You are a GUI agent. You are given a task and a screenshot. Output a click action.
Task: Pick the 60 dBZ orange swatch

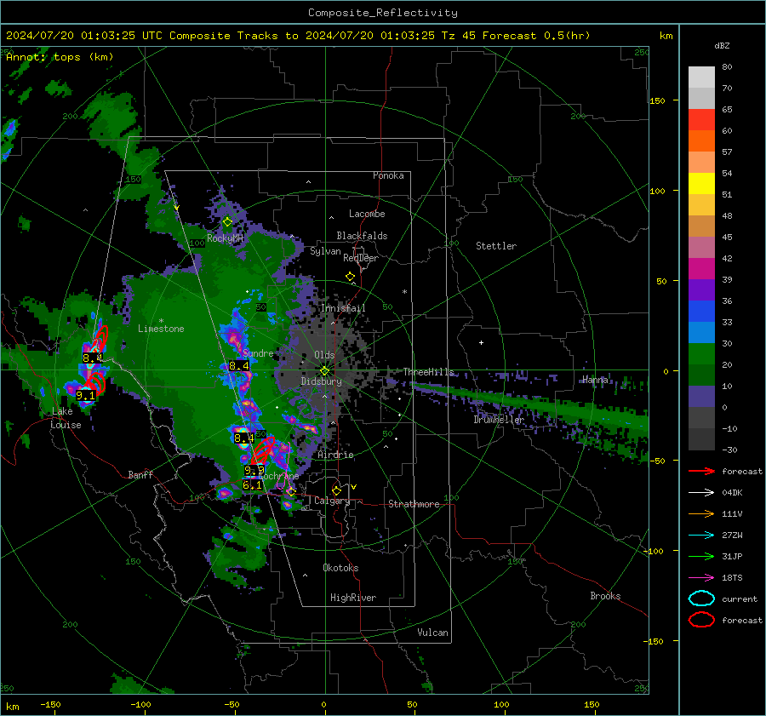701,140
